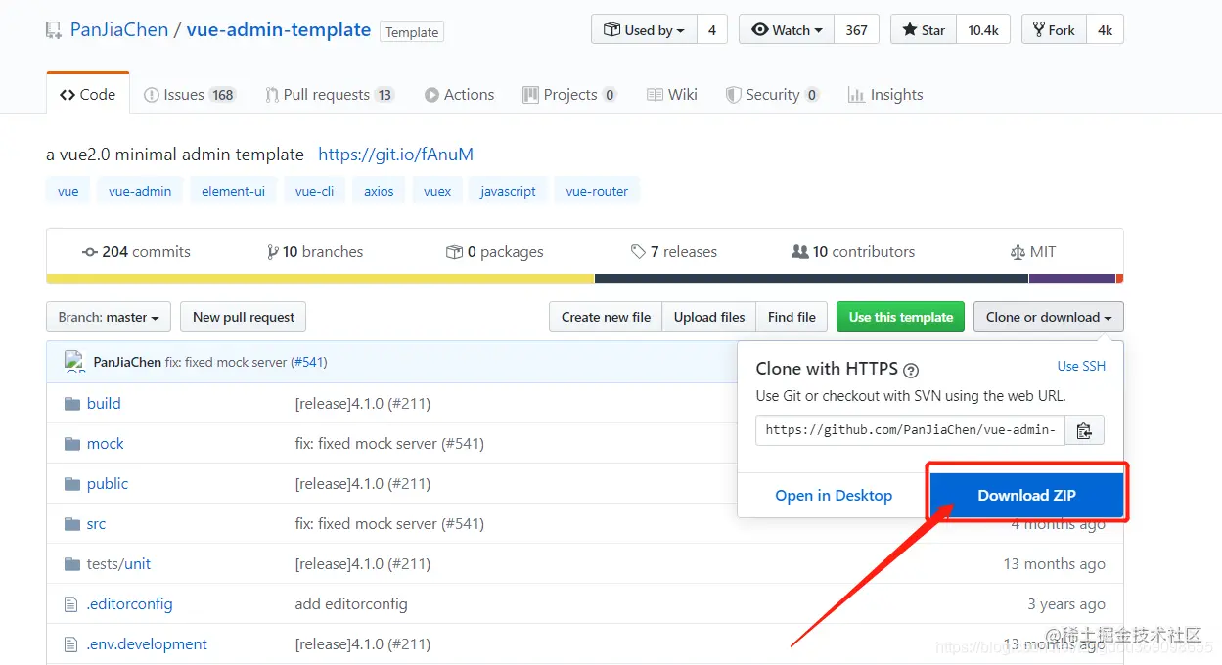Open the Security tab
The height and width of the screenshot is (665, 1222).
click(772, 95)
